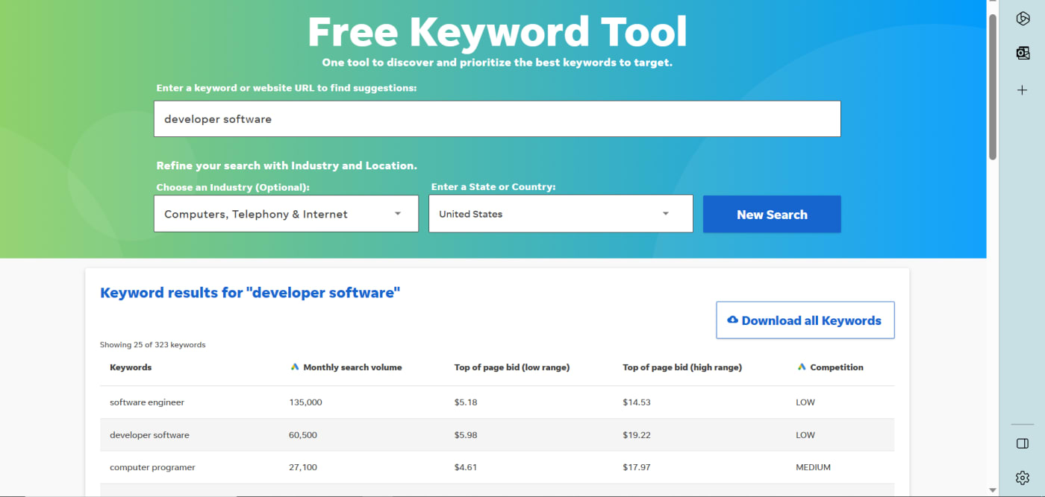Click Google Ads icon next to Competition
1045x497 pixels.
click(802, 367)
